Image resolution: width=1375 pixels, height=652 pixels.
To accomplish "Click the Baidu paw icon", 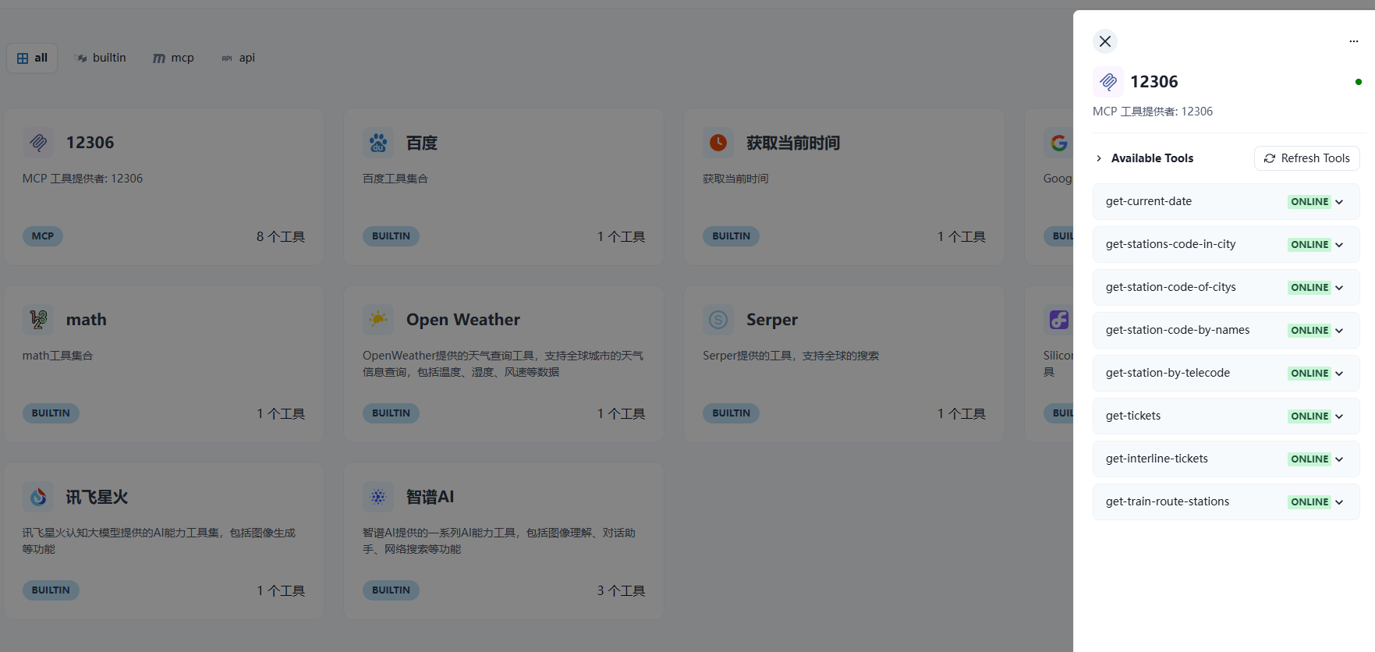I will click(378, 143).
